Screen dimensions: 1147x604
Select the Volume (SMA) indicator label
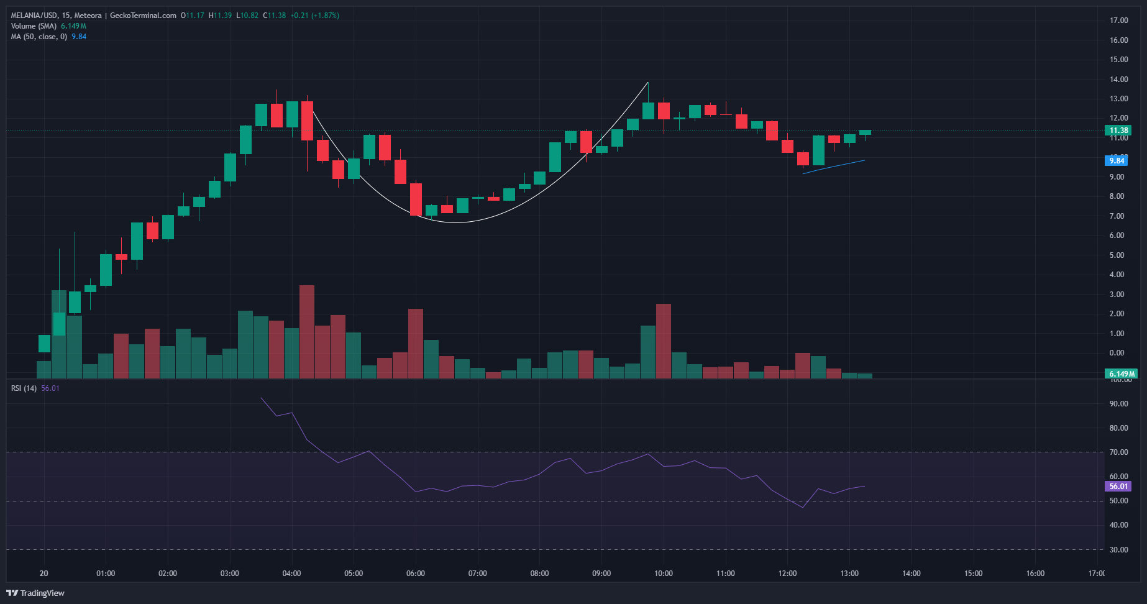tap(34, 26)
